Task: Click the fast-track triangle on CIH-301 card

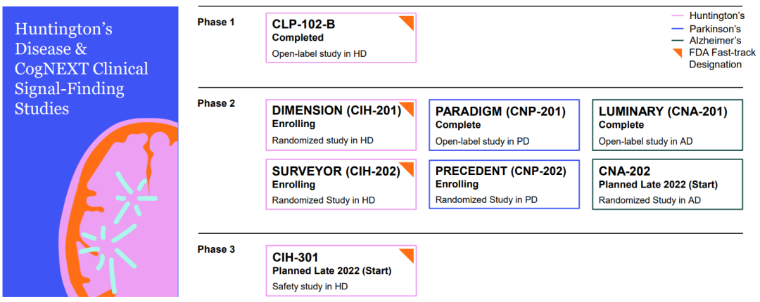Action: pyautogui.click(x=408, y=254)
